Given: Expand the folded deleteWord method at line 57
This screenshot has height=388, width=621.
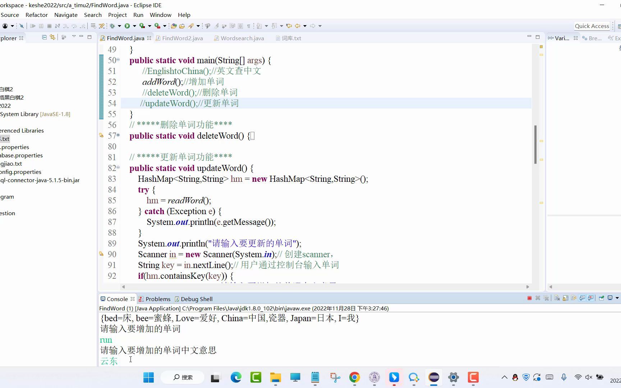Looking at the screenshot, I should (118, 135).
